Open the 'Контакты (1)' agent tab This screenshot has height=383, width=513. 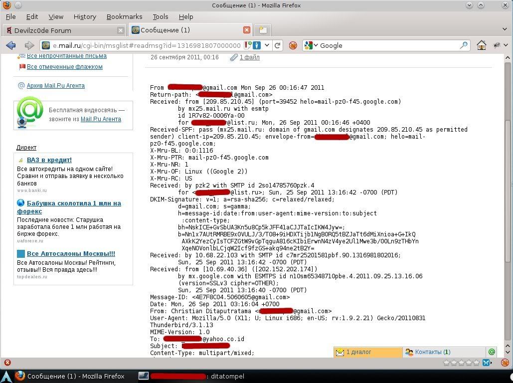444,352
